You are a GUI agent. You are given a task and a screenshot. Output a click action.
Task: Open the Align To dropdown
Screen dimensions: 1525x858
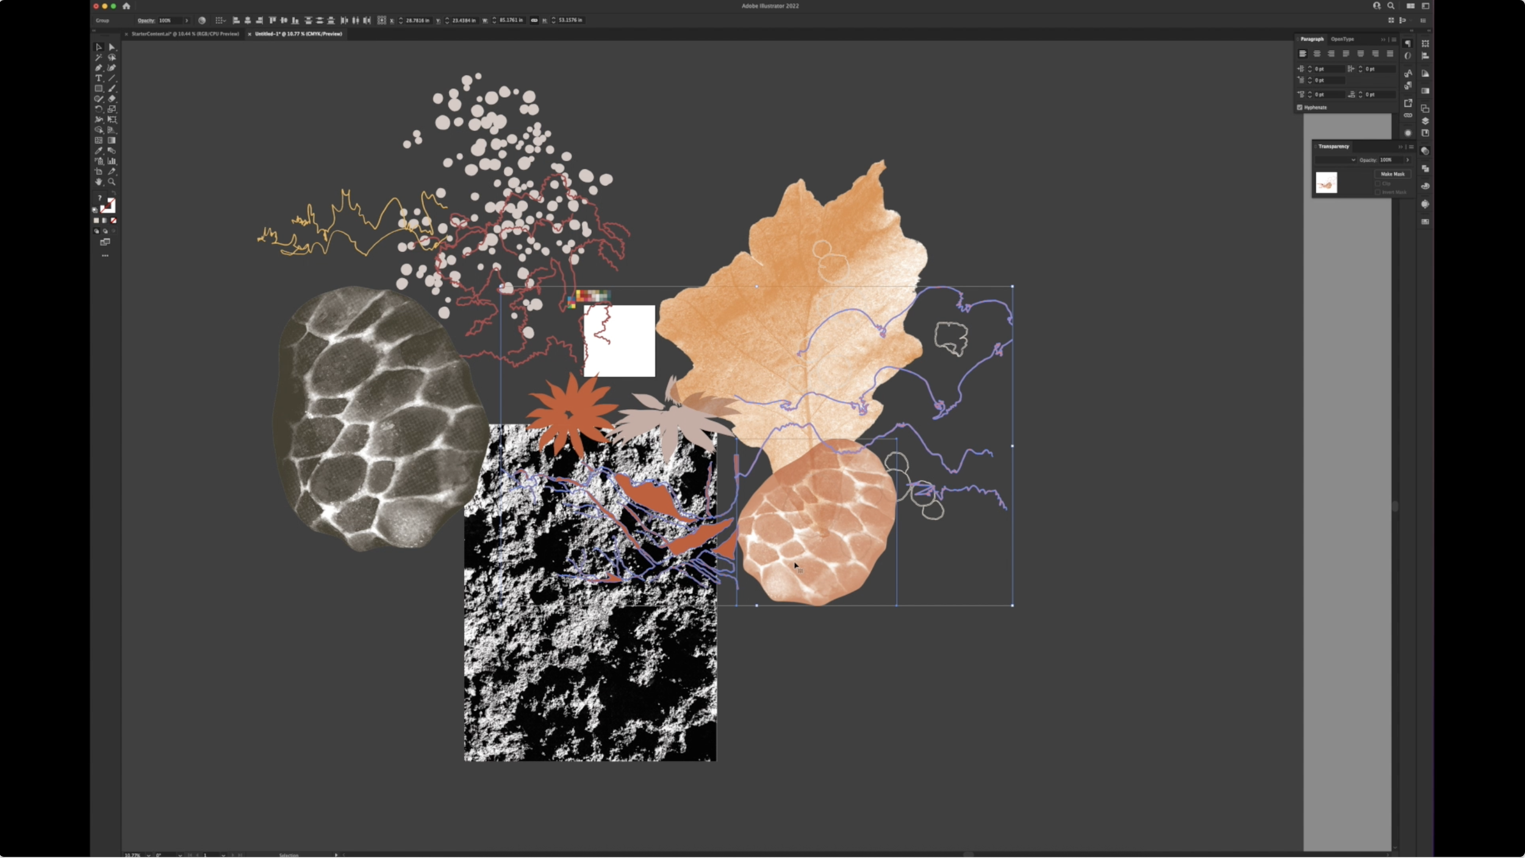coord(220,20)
